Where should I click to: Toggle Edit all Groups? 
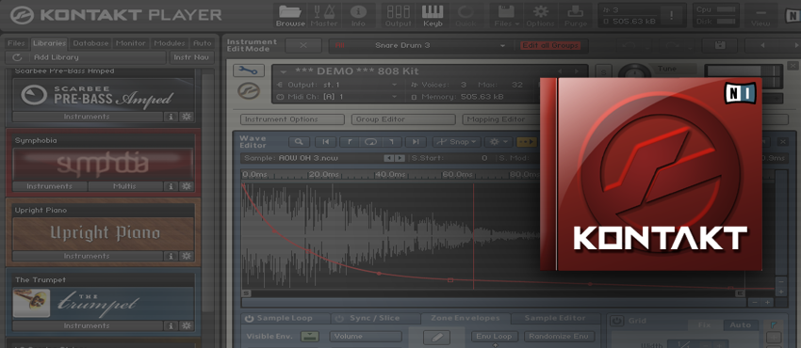click(x=549, y=45)
